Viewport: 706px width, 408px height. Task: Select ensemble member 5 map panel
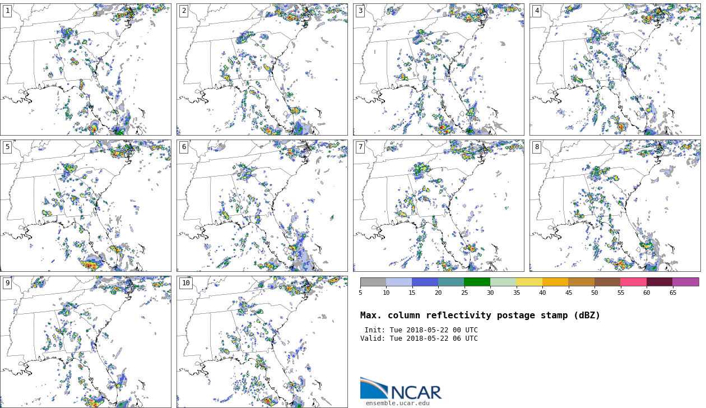86,206
